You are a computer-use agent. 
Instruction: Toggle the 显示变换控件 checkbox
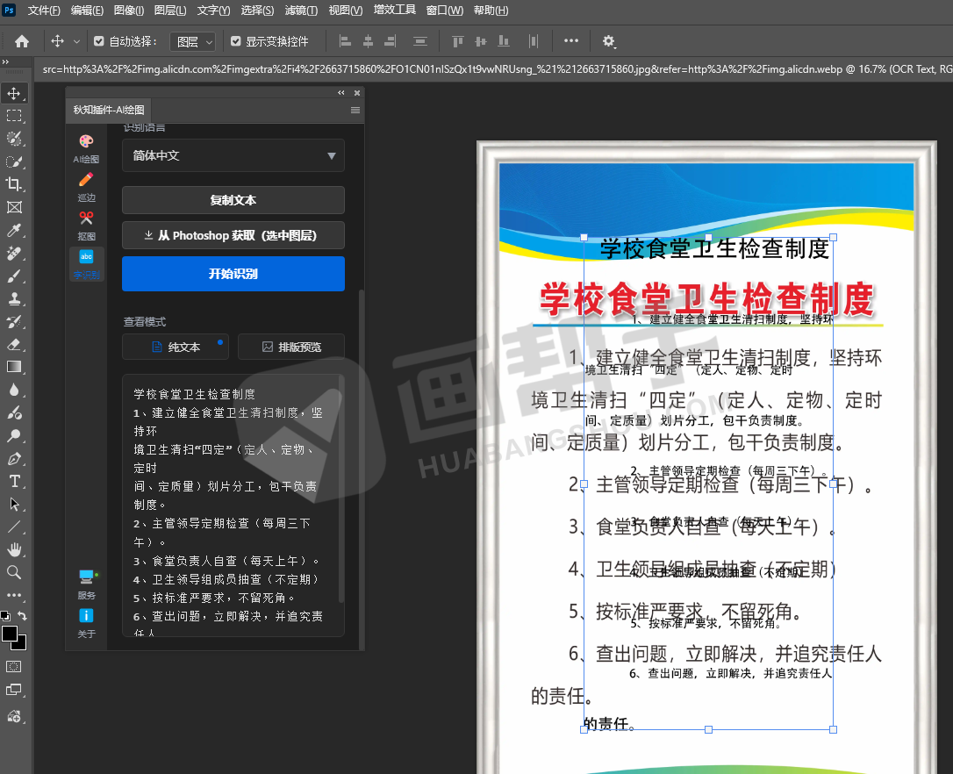point(235,41)
